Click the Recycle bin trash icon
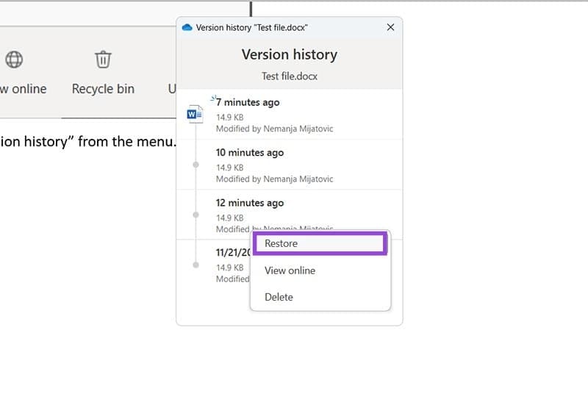Viewport: 588px width, 413px height. pyautogui.click(x=103, y=59)
